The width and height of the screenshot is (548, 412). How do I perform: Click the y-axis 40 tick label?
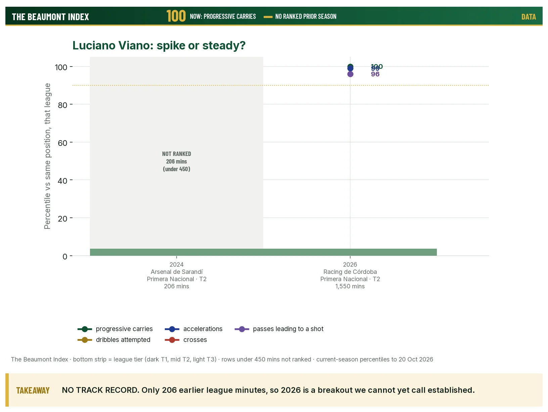pyautogui.click(x=62, y=181)
